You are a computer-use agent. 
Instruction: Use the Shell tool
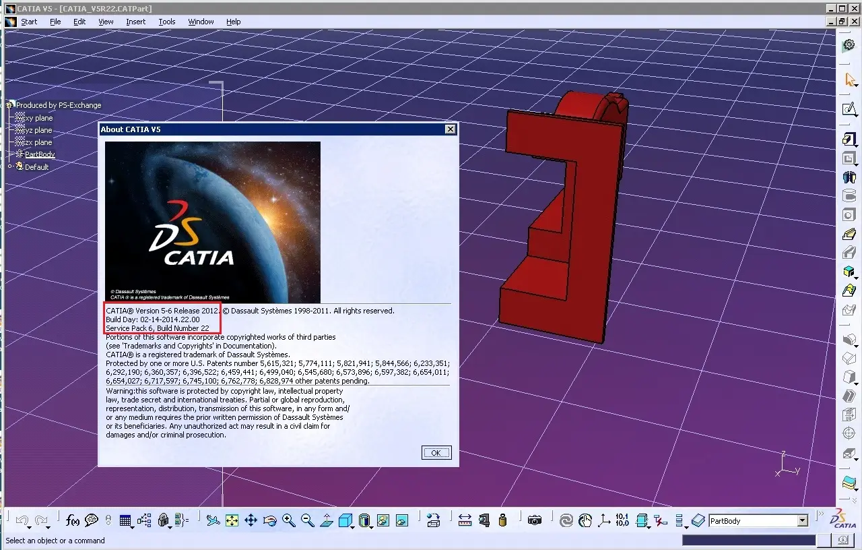point(849,396)
